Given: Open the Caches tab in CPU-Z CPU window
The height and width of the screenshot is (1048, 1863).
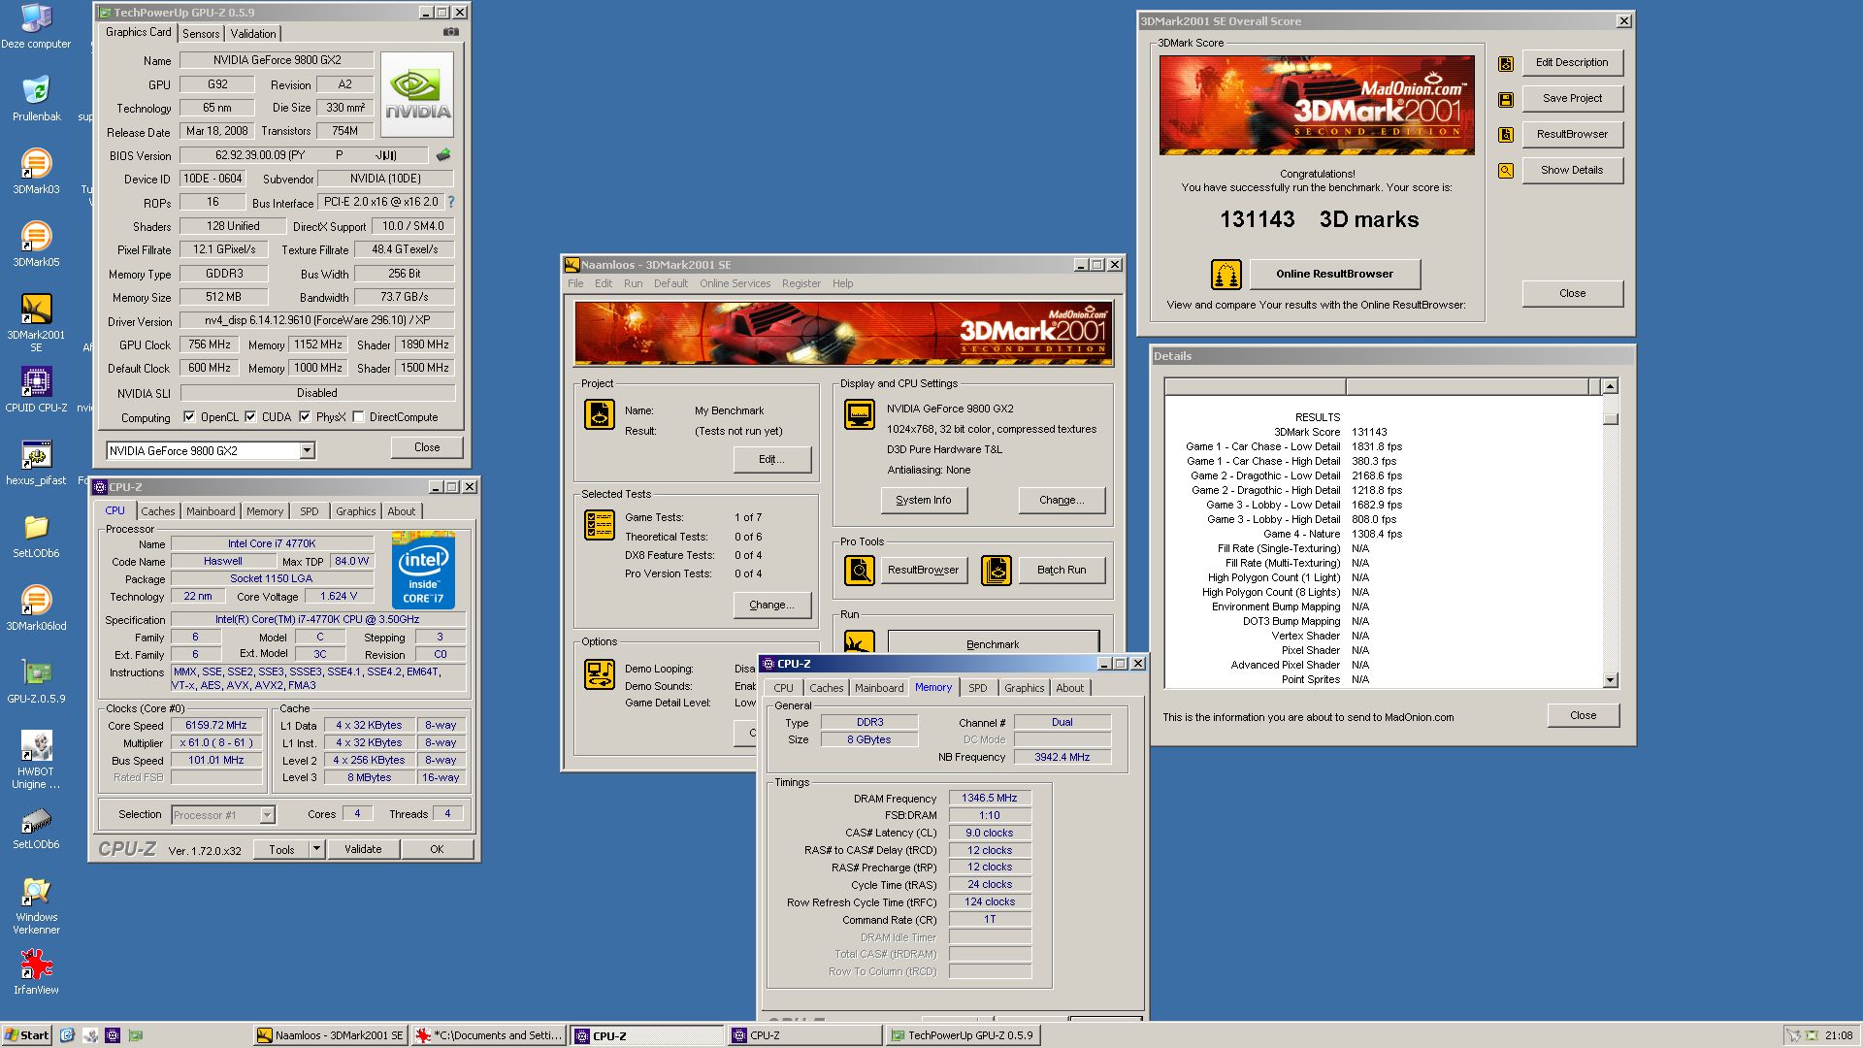Looking at the screenshot, I should (x=158, y=511).
